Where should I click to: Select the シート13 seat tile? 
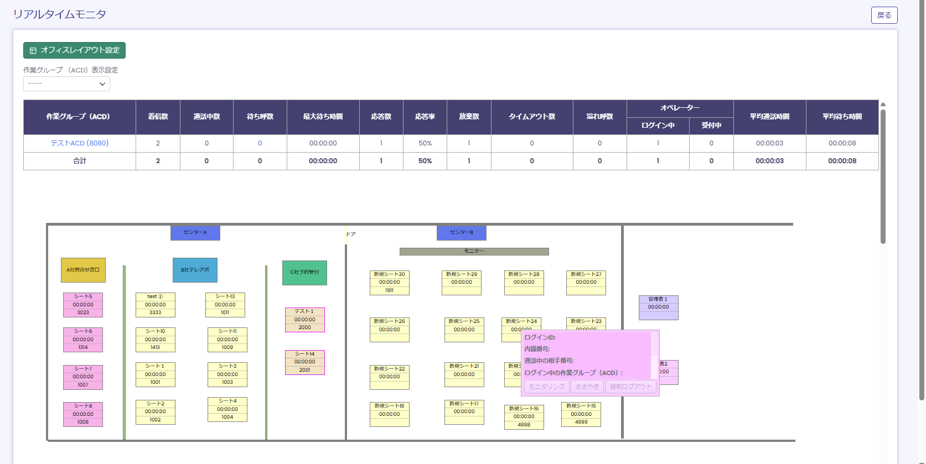tap(225, 305)
